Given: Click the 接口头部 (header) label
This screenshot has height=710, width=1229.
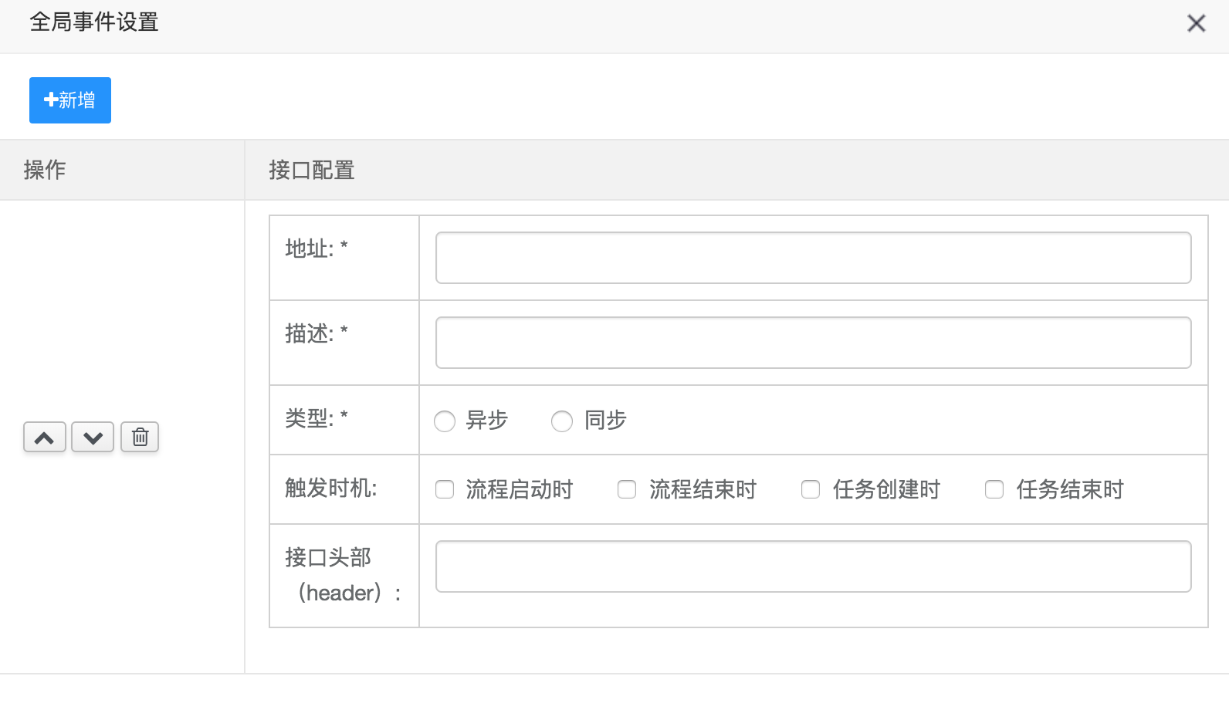Looking at the screenshot, I should coord(344,575).
